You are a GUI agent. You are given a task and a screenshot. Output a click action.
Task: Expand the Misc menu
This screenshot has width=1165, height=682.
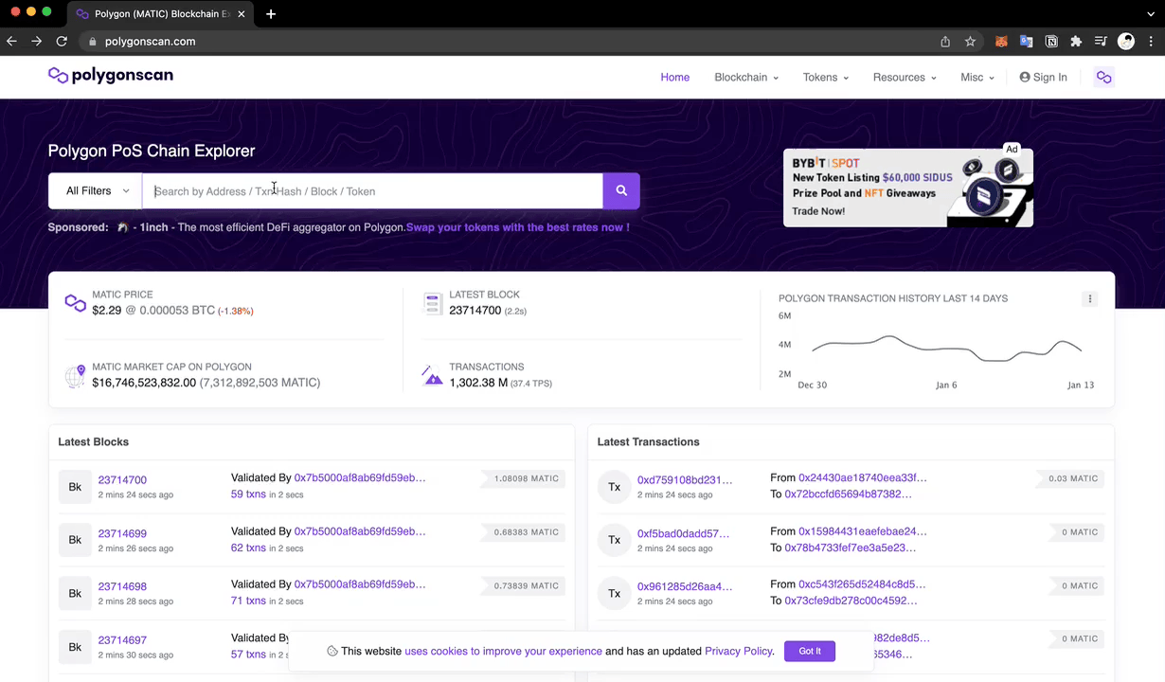tap(977, 78)
